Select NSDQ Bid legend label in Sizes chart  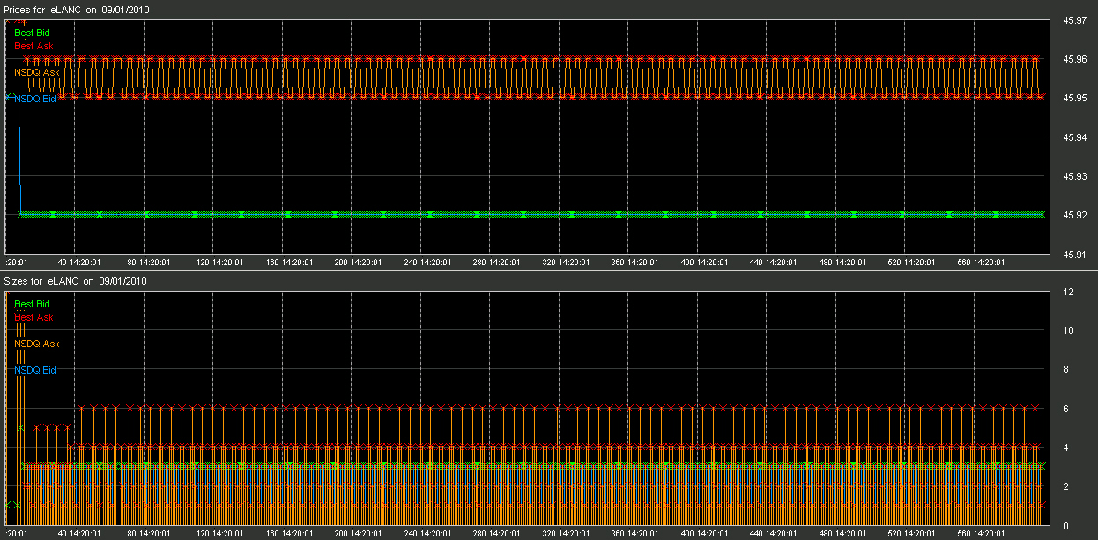35,371
